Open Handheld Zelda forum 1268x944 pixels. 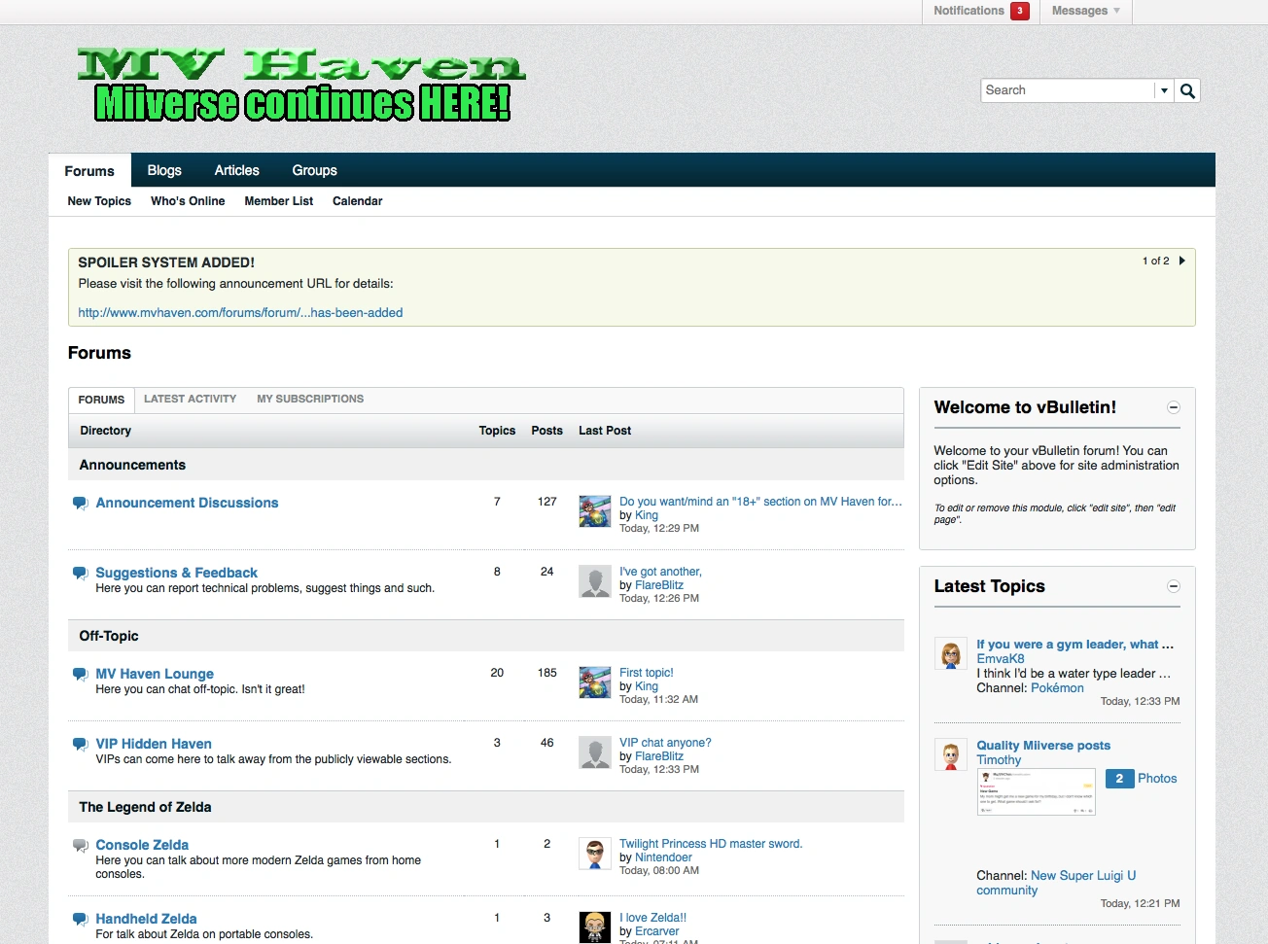[146, 919]
